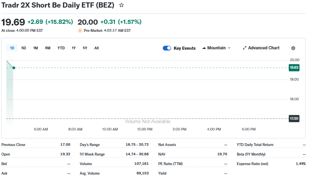The width and height of the screenshot is (310, 179).
Task: Open the Advanced Chart link
Action: coord(263,48)
